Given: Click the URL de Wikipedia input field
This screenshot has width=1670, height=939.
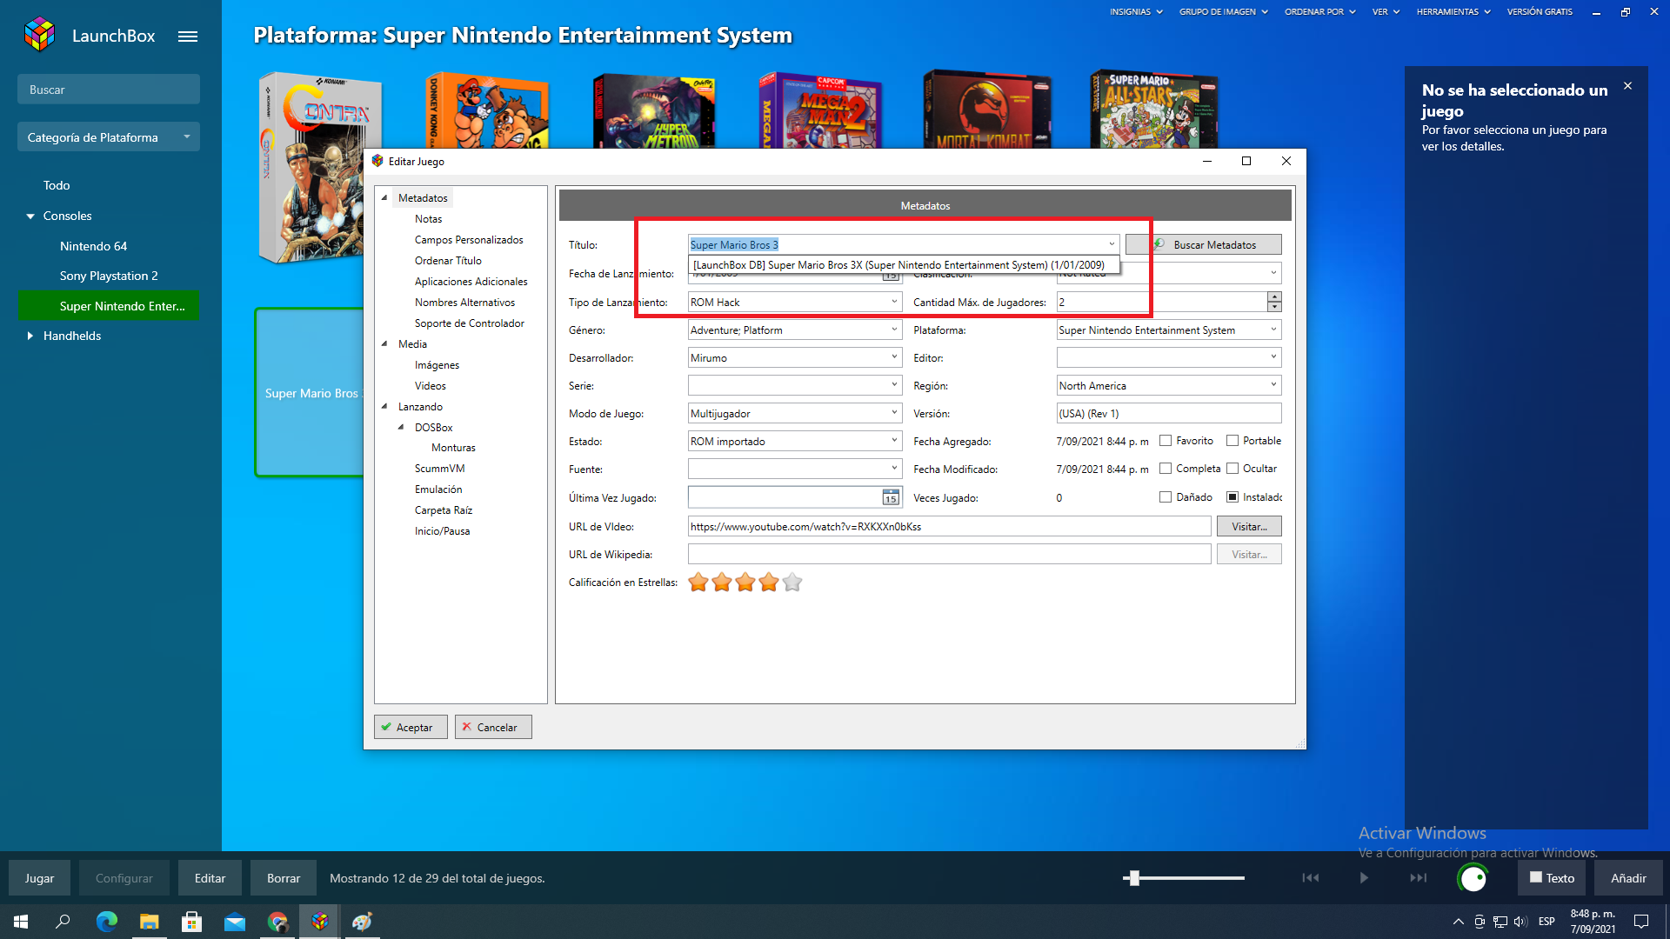Looking at the screenshot, I should (x=949, y=554).
